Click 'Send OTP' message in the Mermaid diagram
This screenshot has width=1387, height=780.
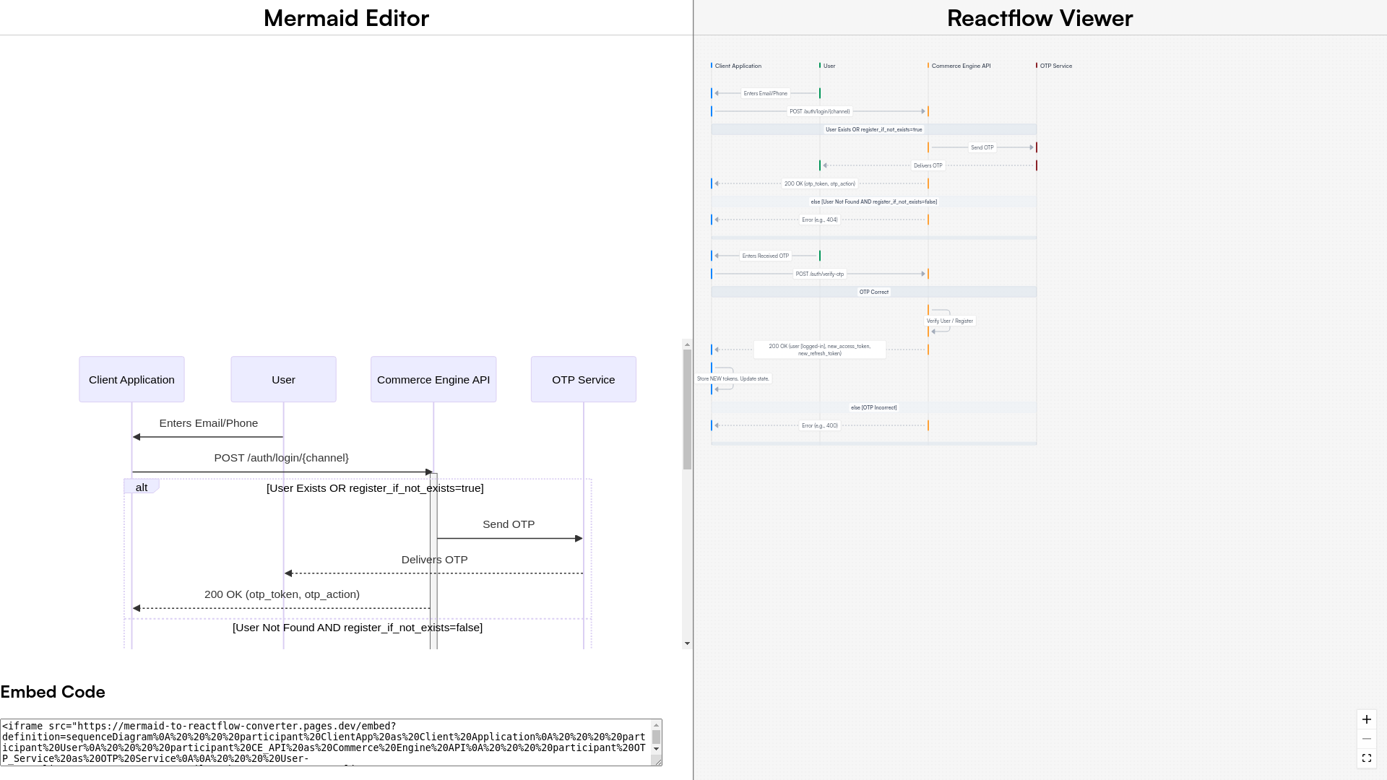click(509, 524)
